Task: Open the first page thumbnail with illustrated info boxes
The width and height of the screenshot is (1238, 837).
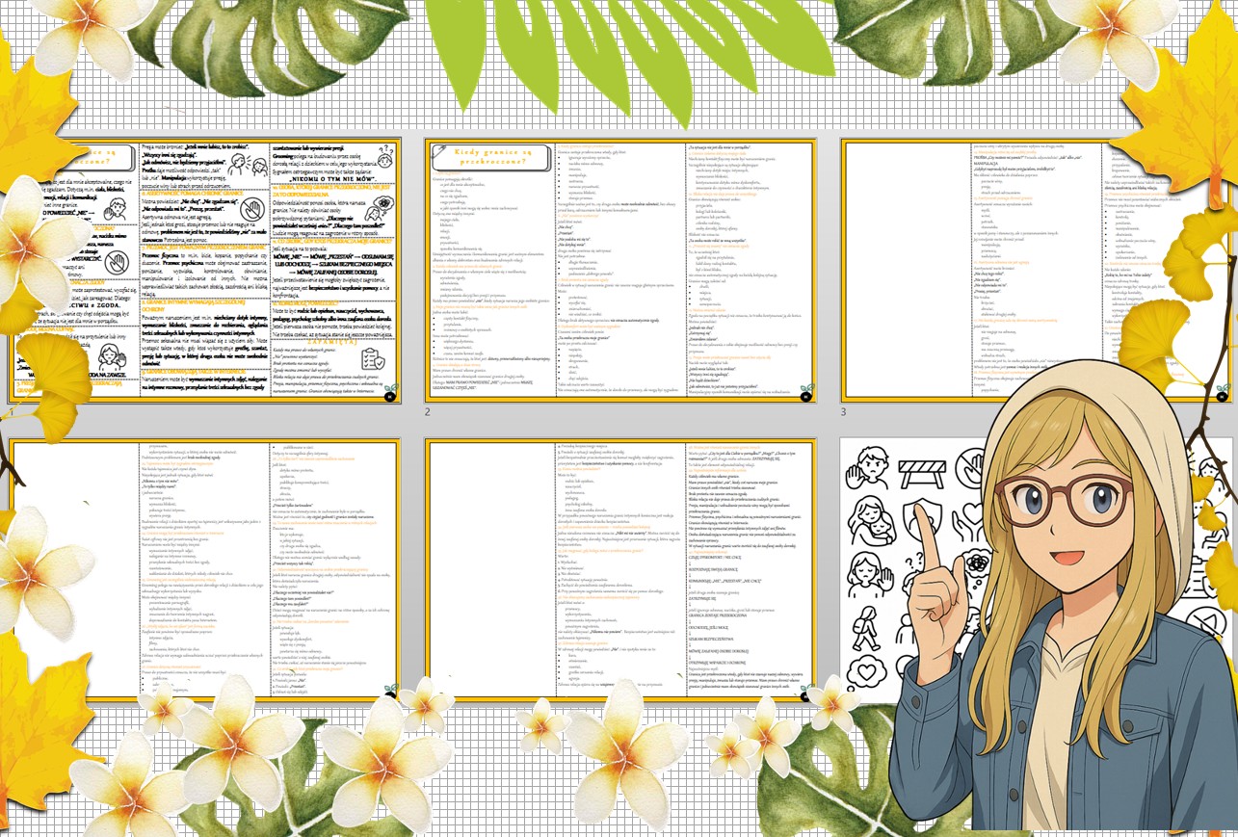Action: [204, 270]
